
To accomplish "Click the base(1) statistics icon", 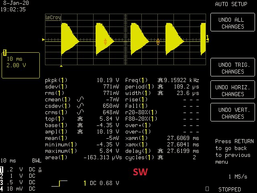I will click(x=80, y=125).
